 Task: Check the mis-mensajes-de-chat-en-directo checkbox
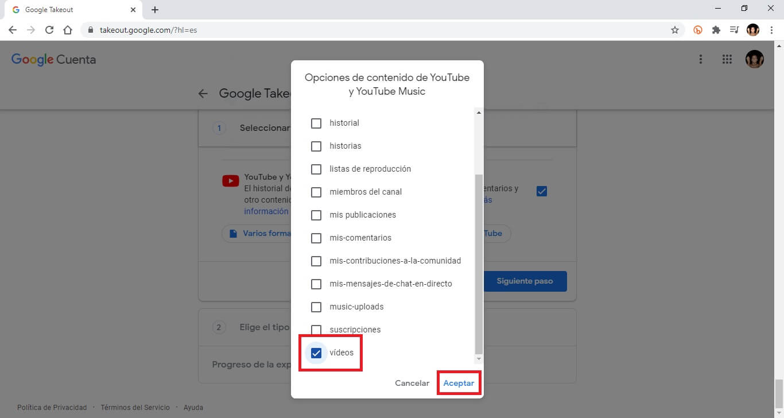pos(316,284)
